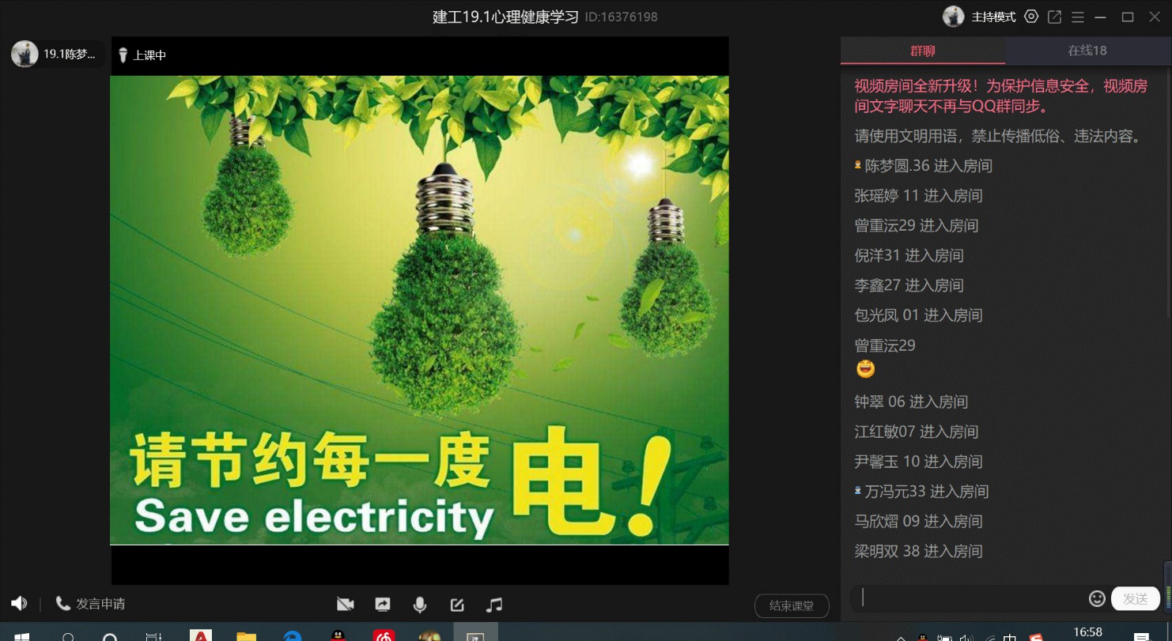Mute the speaker output
This screenshot has height=641, width=1172.
[19, 602]
